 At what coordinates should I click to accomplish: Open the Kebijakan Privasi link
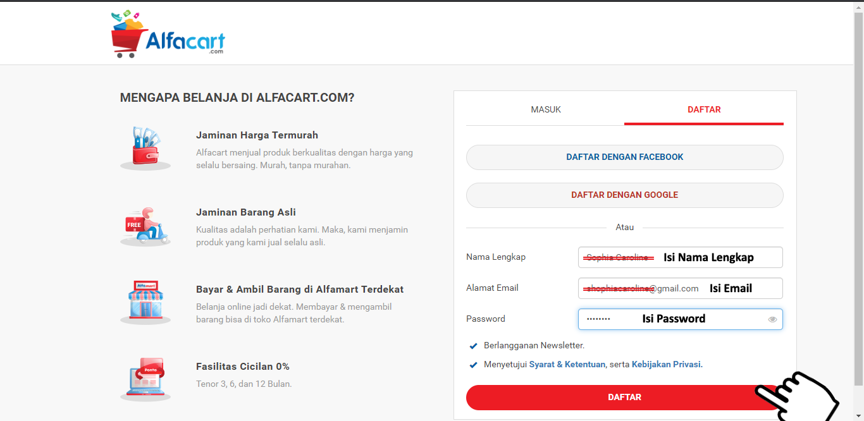tap(666, 364)
